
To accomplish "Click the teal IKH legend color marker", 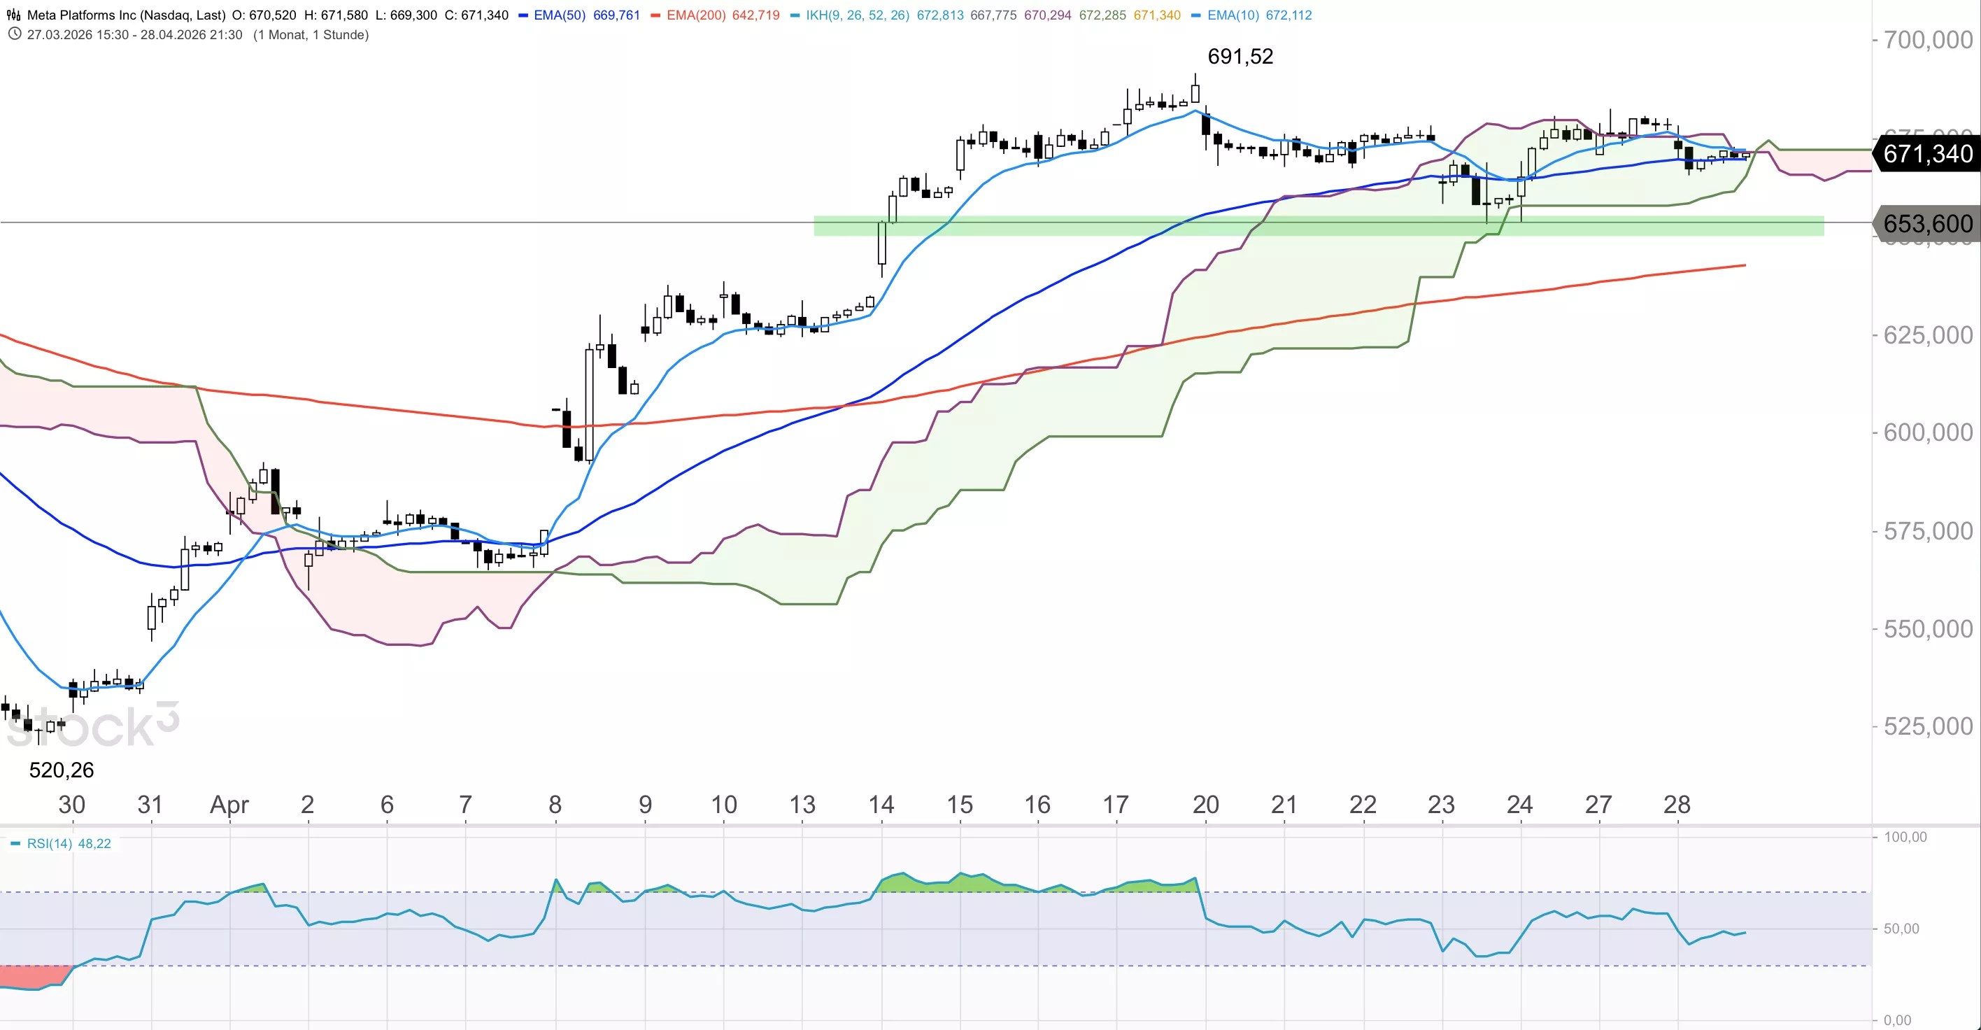I will point(795,15).
